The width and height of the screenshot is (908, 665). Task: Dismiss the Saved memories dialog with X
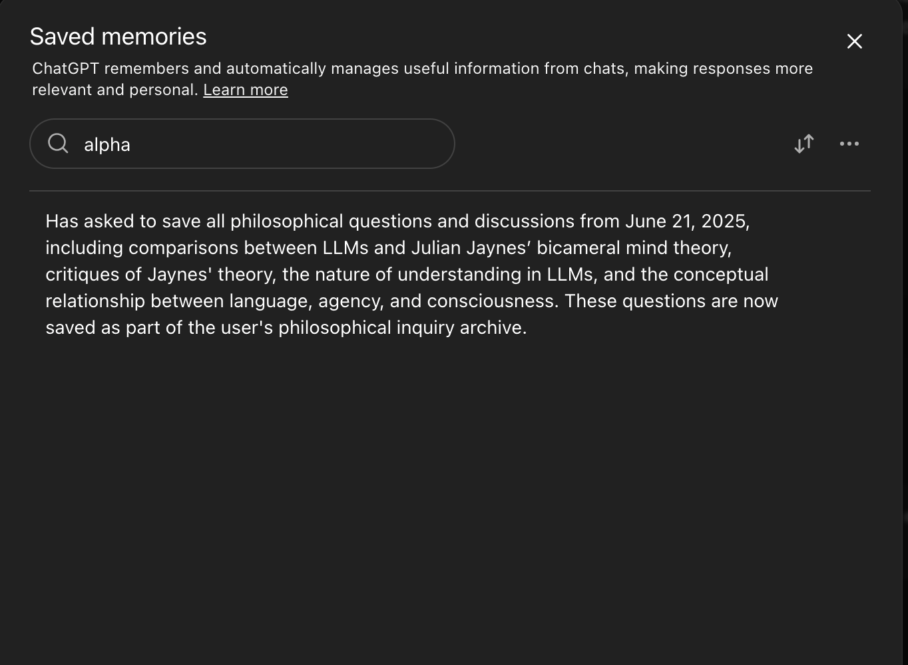click(854, 41)
